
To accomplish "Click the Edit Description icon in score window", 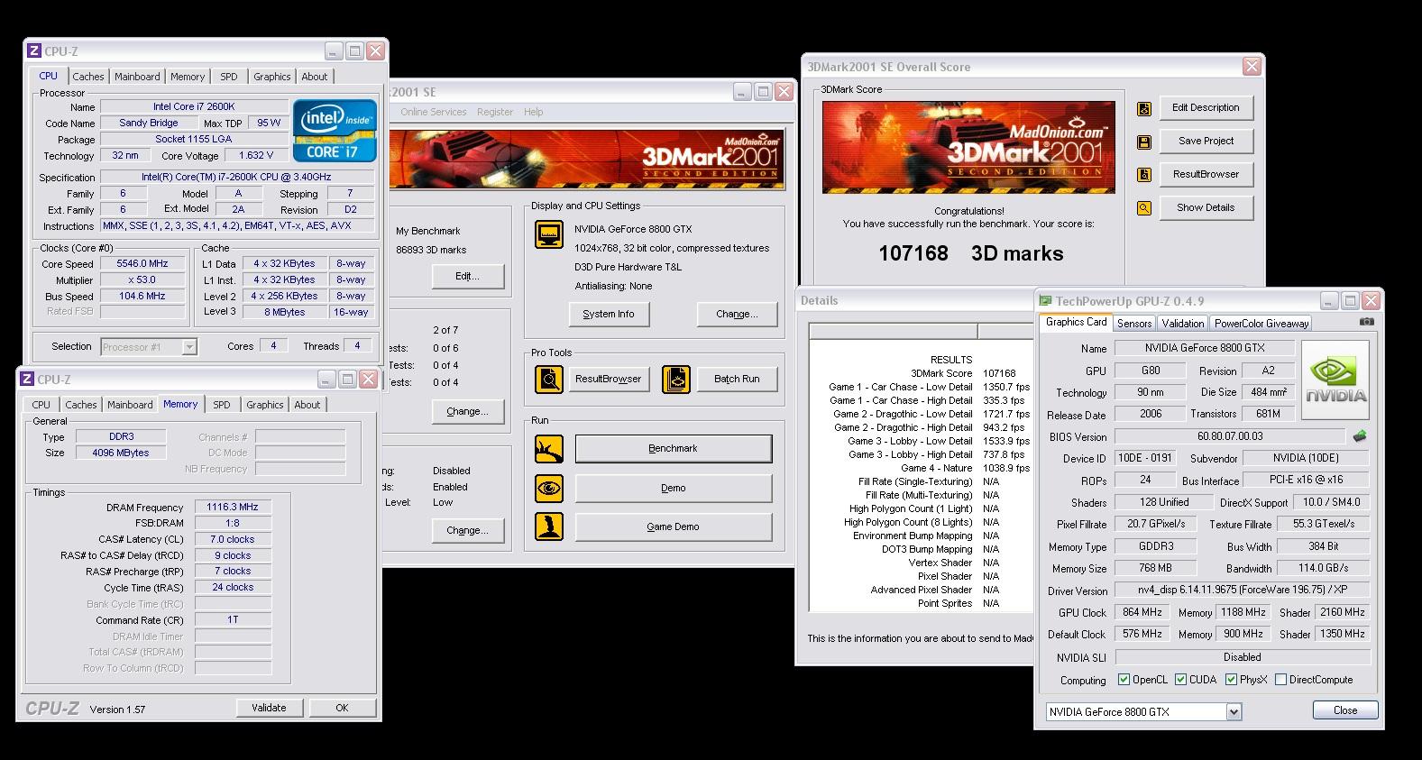I will (x=1144, y=109).
